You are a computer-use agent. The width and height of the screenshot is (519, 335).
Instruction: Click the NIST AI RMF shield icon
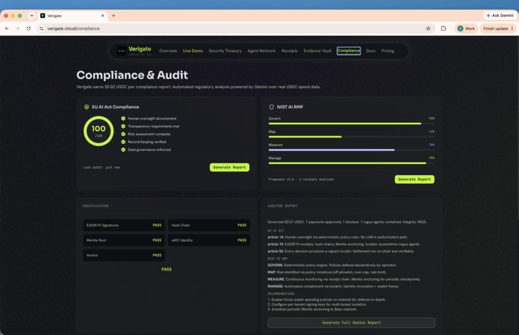coord(272,107)
